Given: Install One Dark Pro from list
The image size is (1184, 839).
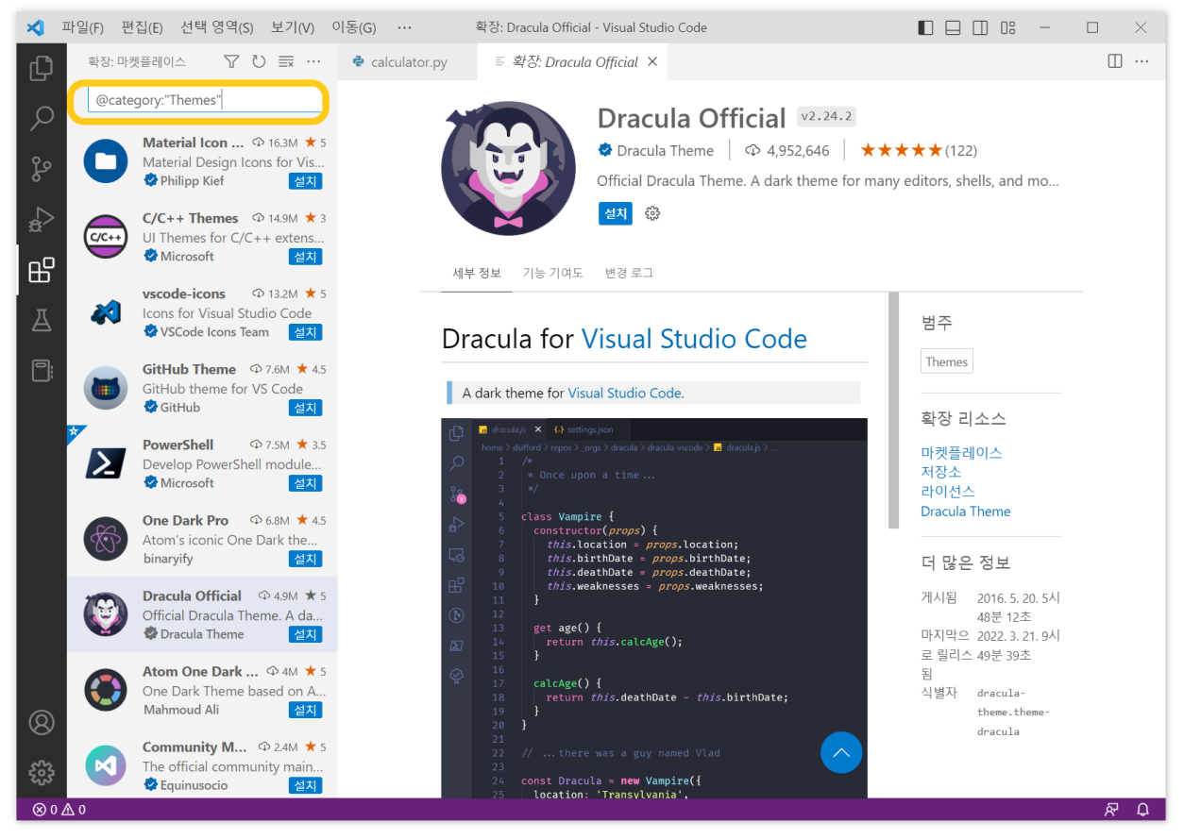Looking at the screenshot, I should 306,559.
